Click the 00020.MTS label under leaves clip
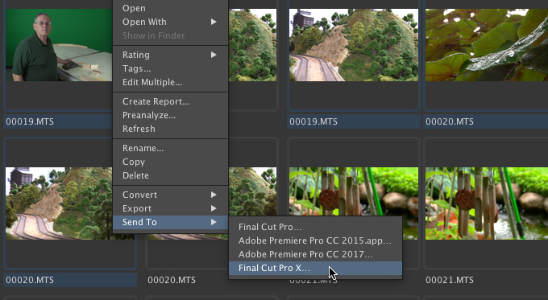 click(x=450, y=121)
